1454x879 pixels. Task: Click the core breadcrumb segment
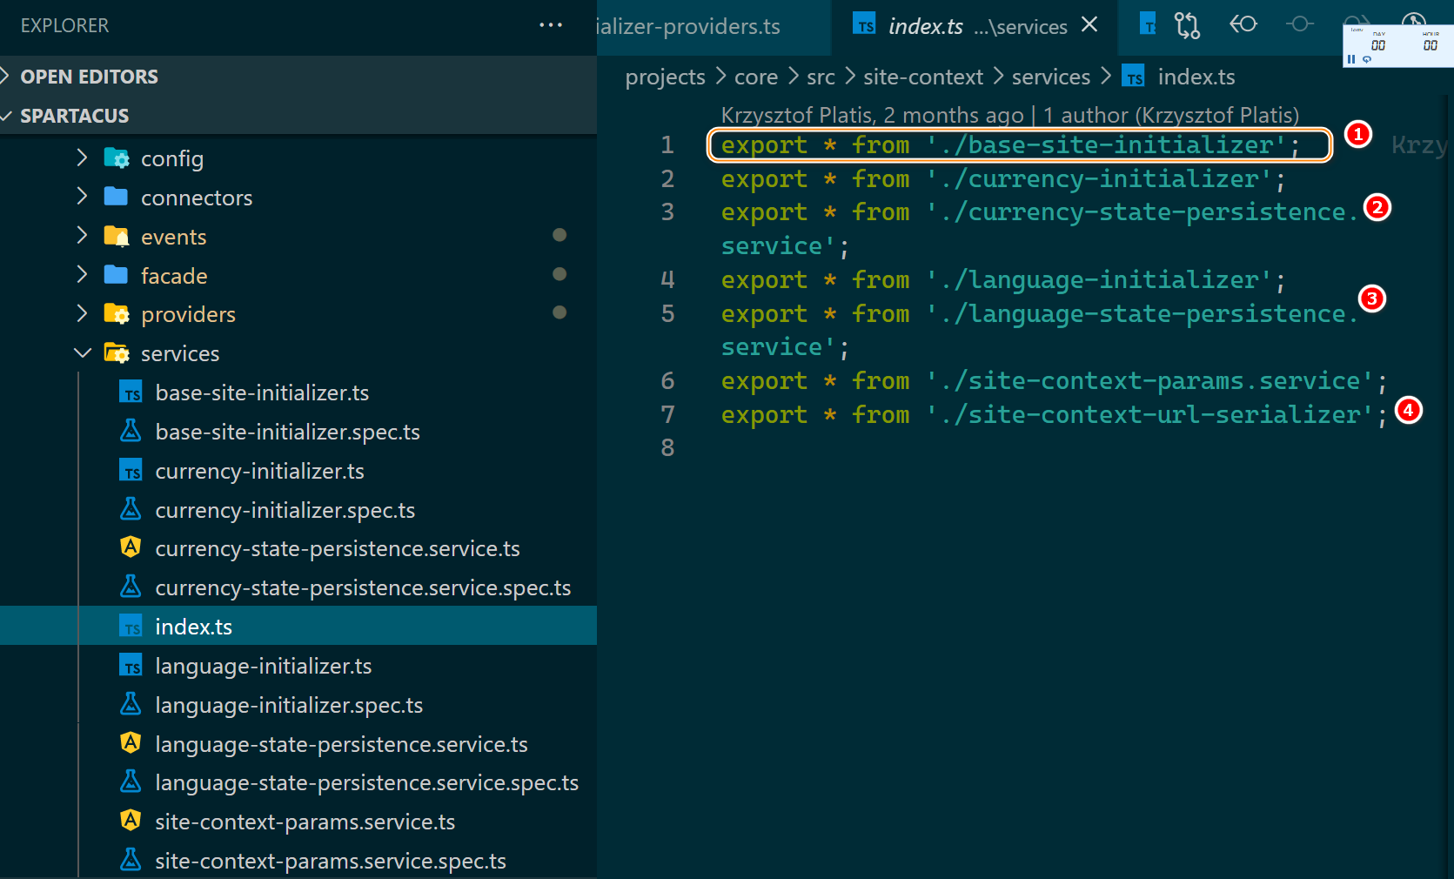756,77
